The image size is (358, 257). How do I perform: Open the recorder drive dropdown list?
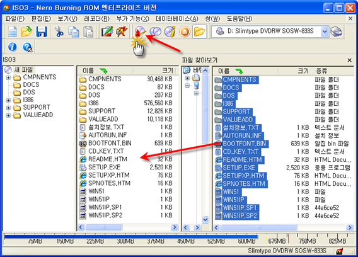coord(325,31)
